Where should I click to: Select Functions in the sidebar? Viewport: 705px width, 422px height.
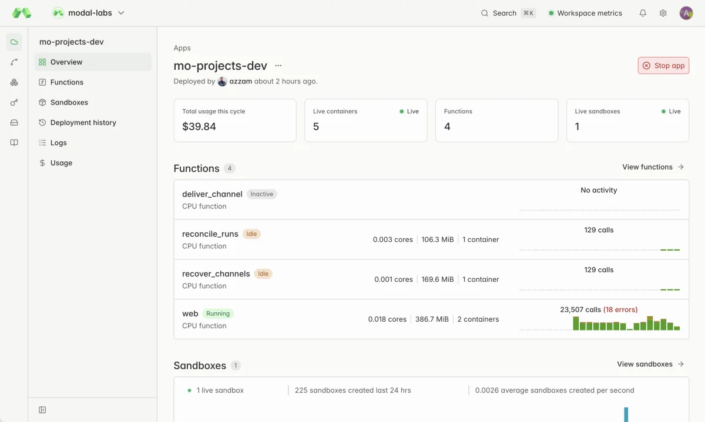93,82
